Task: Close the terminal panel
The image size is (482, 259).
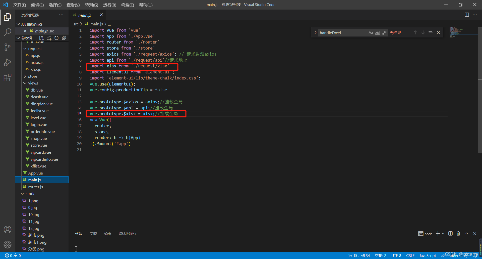Action: 475,234
